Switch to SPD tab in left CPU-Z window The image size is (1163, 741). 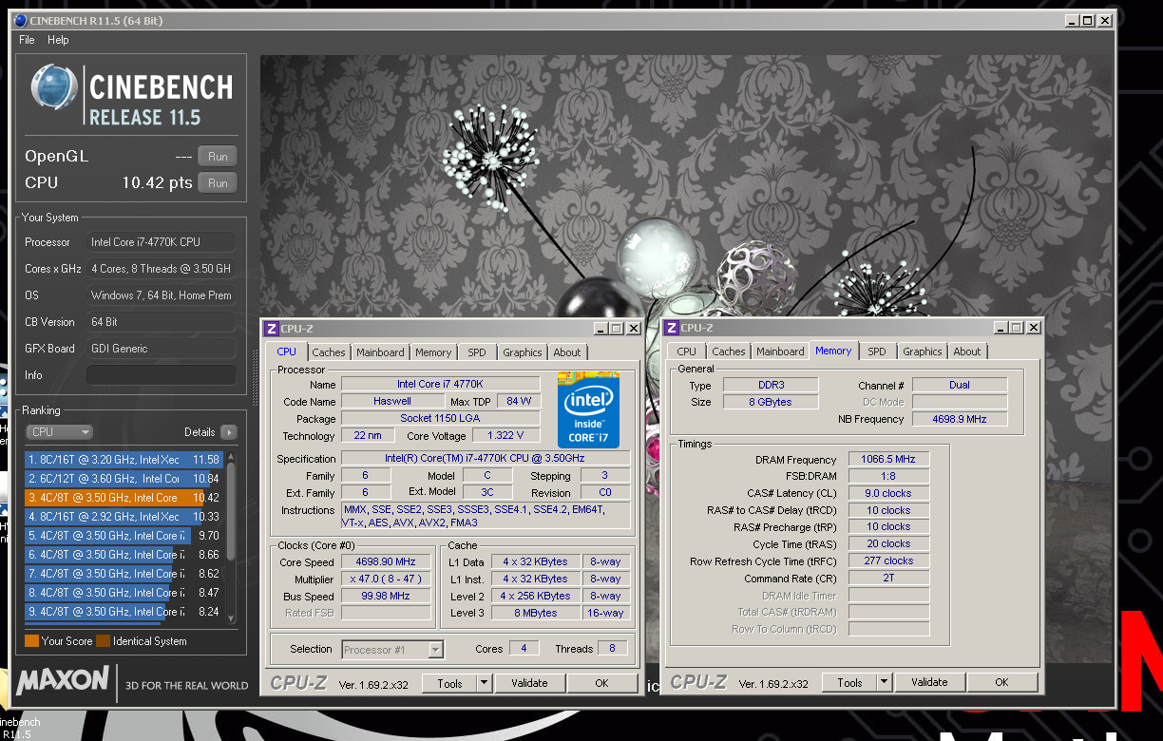pyautogui.click(x=477, y=352)
